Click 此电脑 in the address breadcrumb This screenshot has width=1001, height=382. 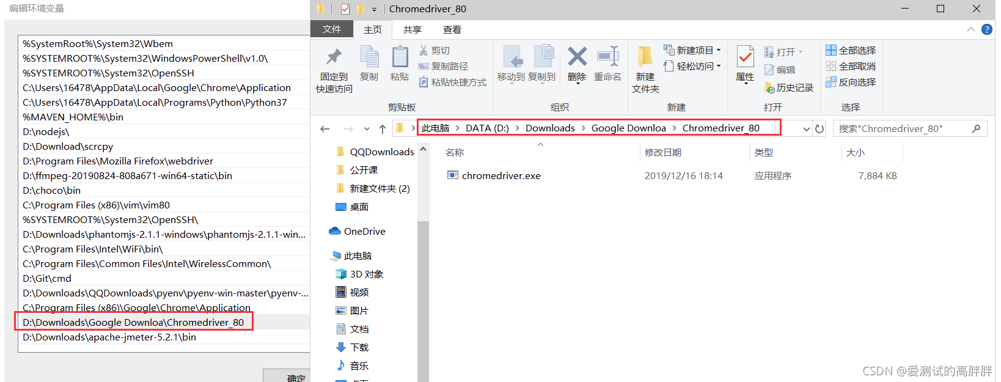click(x=436, y=128)
